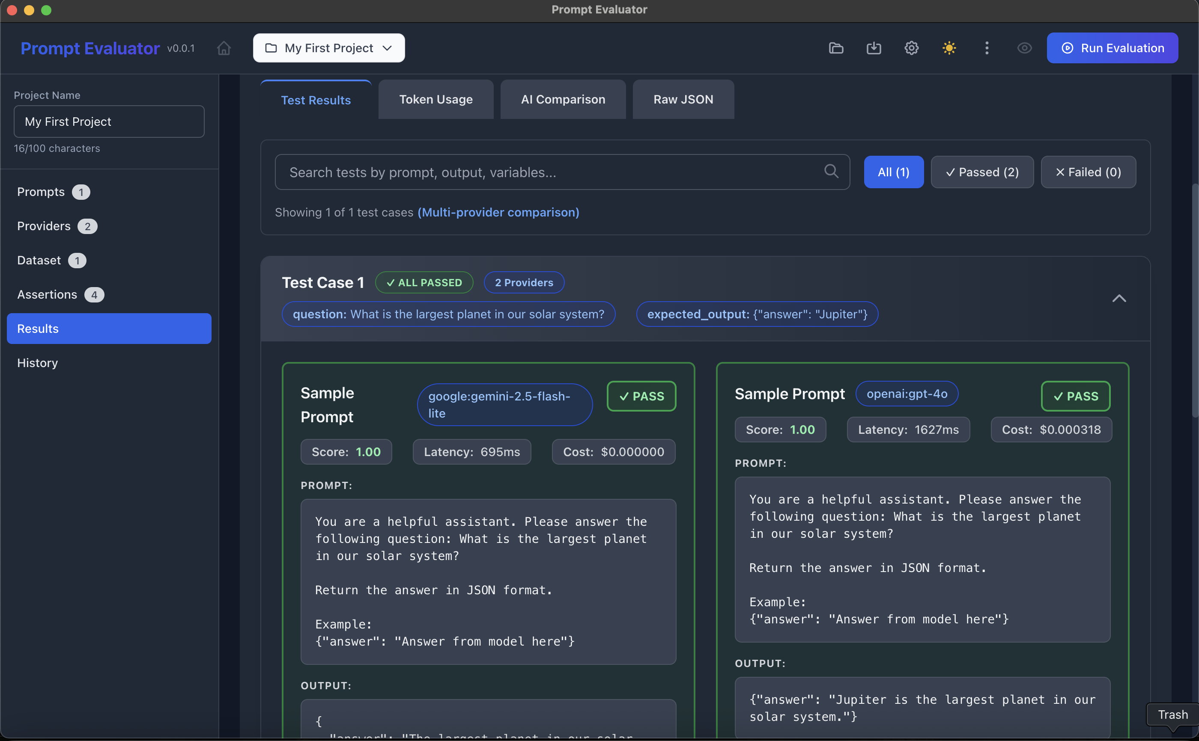Image resolution: width=1199 pixels, height=741 pixels.
Task: Filter results by Failed (0)
Action: (1088, 172)
